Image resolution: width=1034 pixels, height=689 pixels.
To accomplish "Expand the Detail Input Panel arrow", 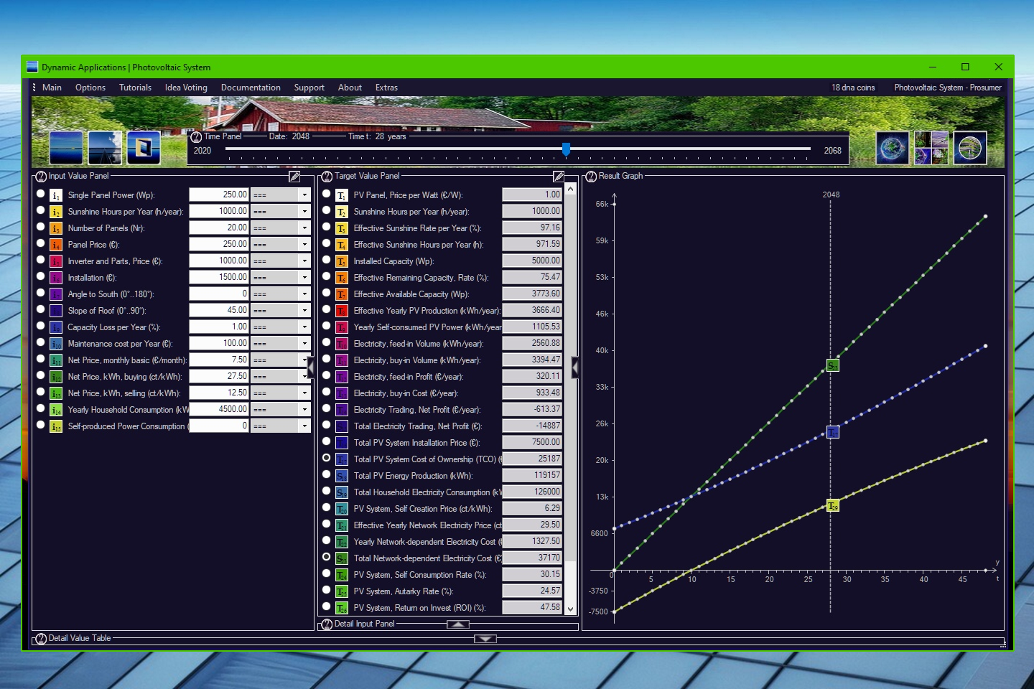I will [x=457, y=624].
